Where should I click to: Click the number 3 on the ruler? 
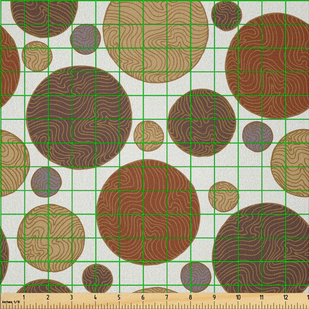pos(72,297)
